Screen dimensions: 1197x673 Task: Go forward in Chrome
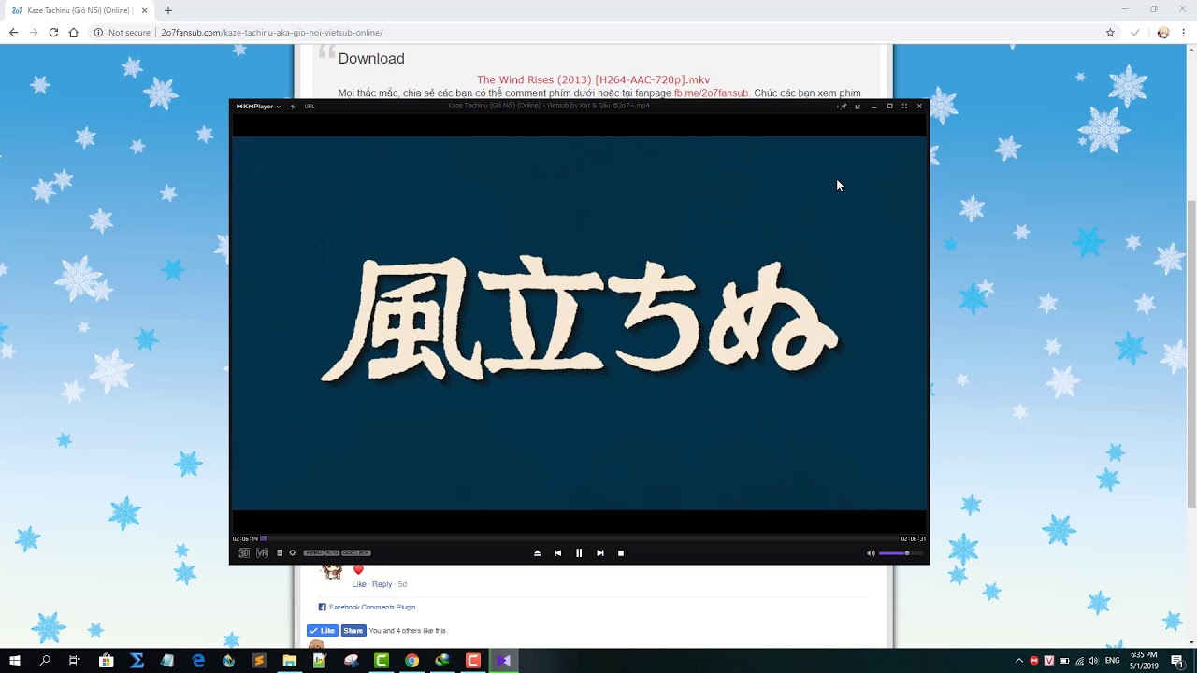(x=34, y=32)
